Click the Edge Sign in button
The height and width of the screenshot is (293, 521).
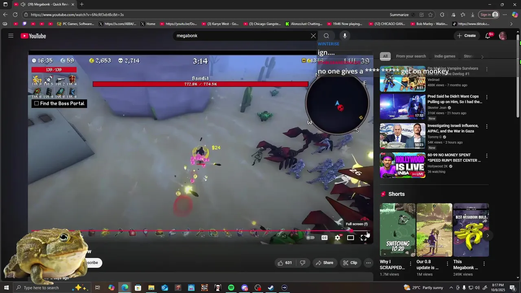489,15
